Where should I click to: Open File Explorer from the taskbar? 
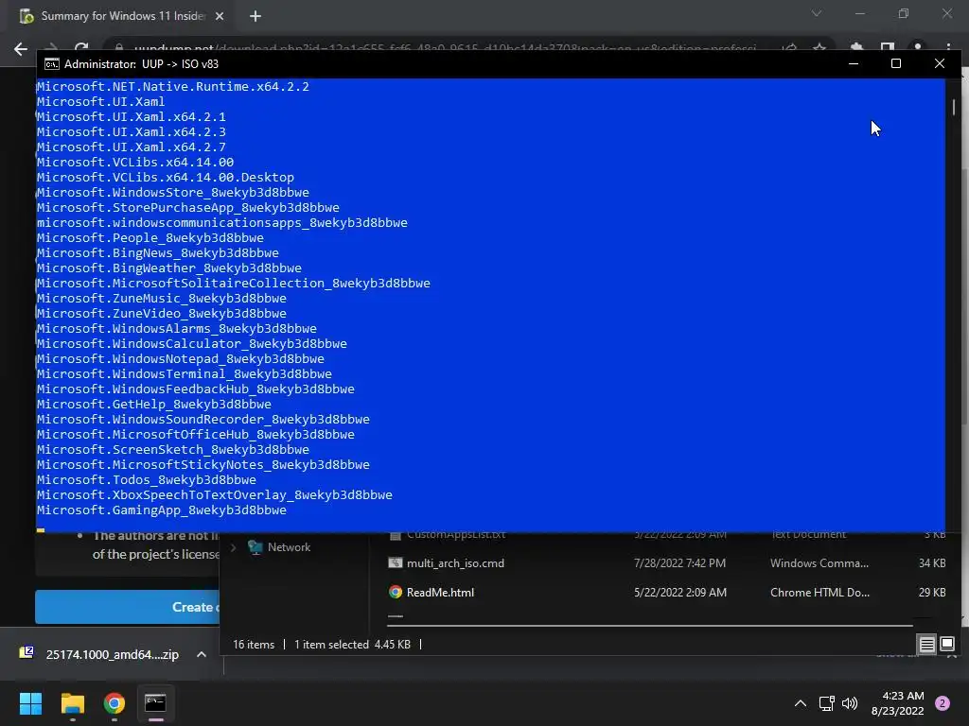[x=72, y=703]
